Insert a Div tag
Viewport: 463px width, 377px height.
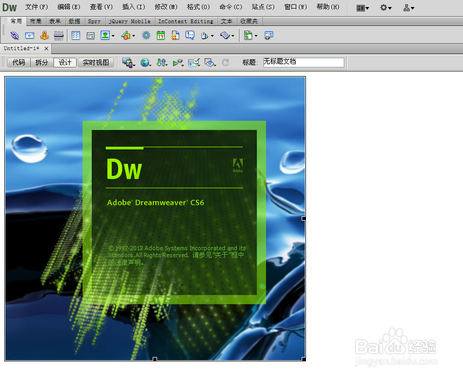coord(91,36)
